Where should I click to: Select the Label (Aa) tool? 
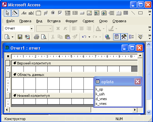click(x=24, y=13)
